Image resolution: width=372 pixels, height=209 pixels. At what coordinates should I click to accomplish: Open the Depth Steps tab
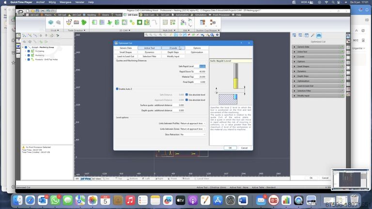pos(173,52)
